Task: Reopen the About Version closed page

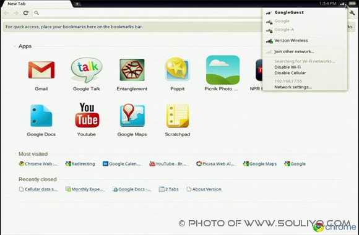Action: [x=204, y=189]
